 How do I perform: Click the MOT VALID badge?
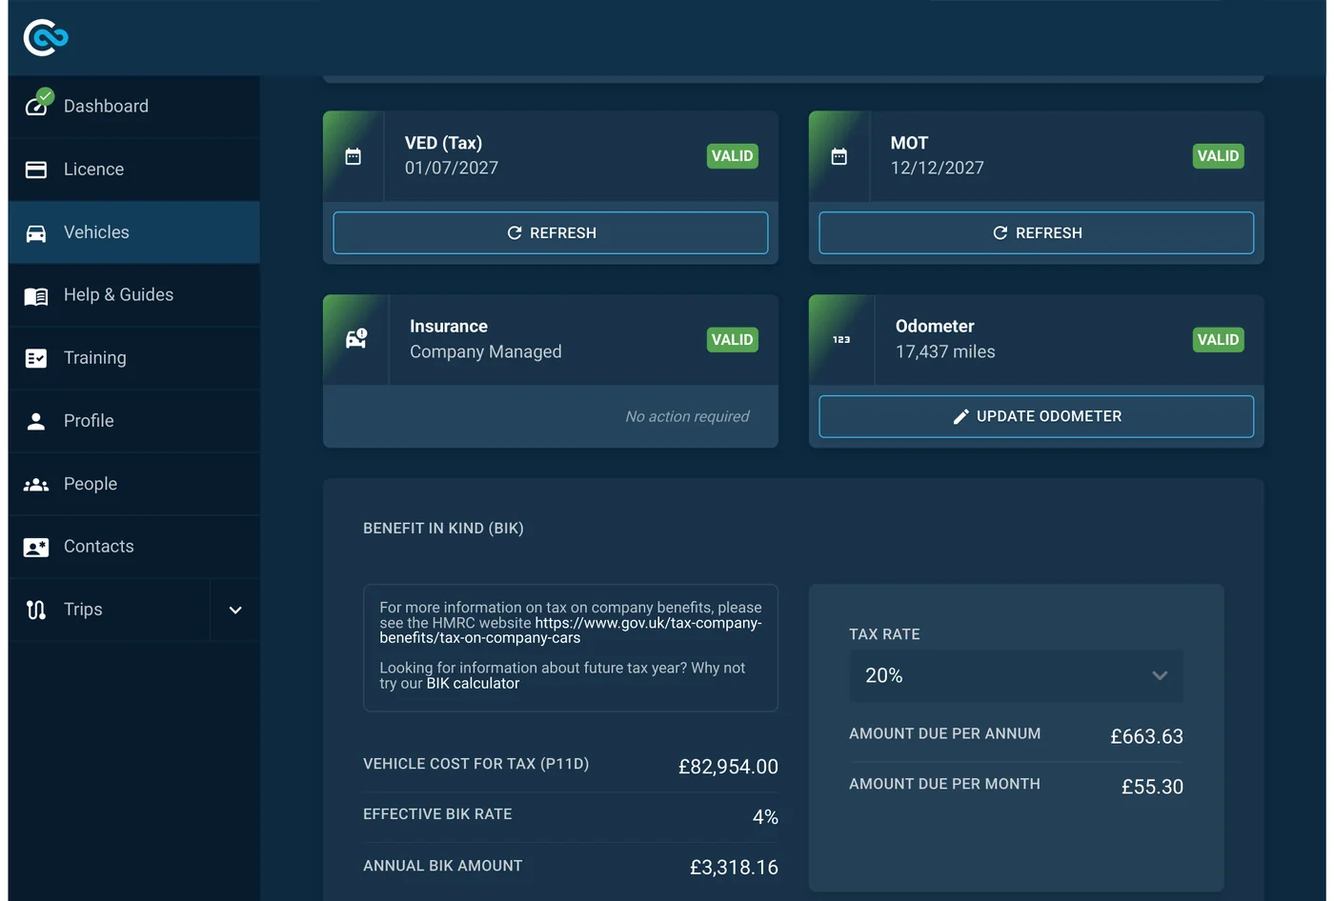point(1218,156)
